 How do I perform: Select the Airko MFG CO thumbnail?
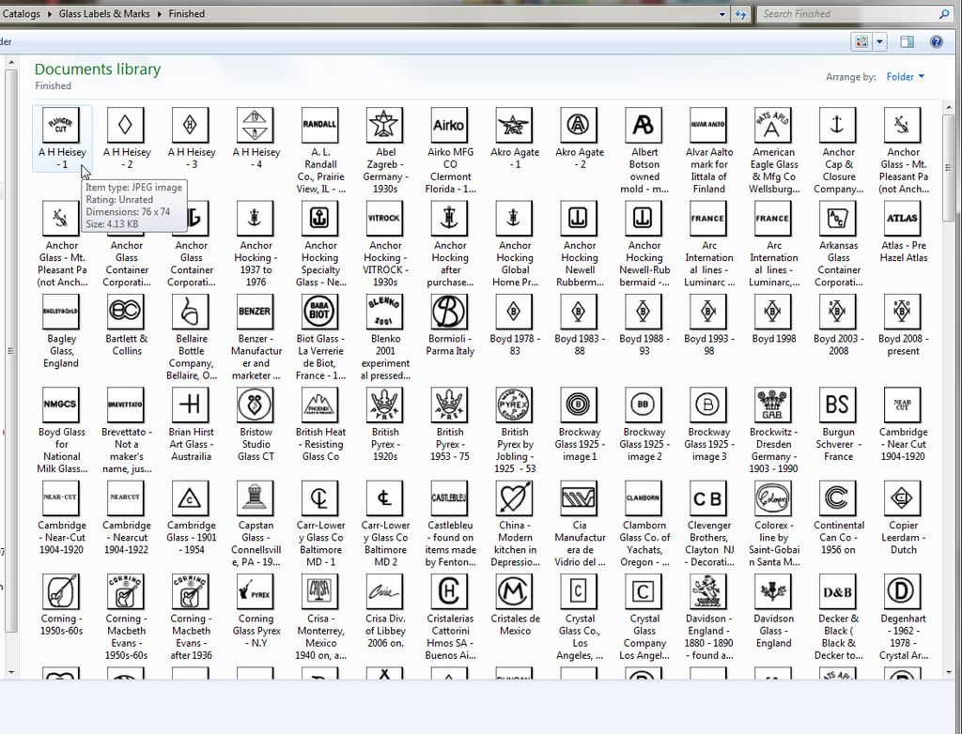point(449,125)
